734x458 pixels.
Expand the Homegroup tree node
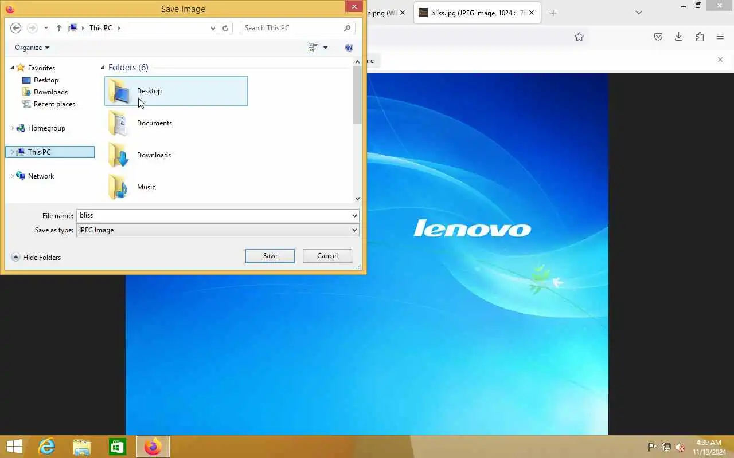pyautogui.click(x=12, y=128)
